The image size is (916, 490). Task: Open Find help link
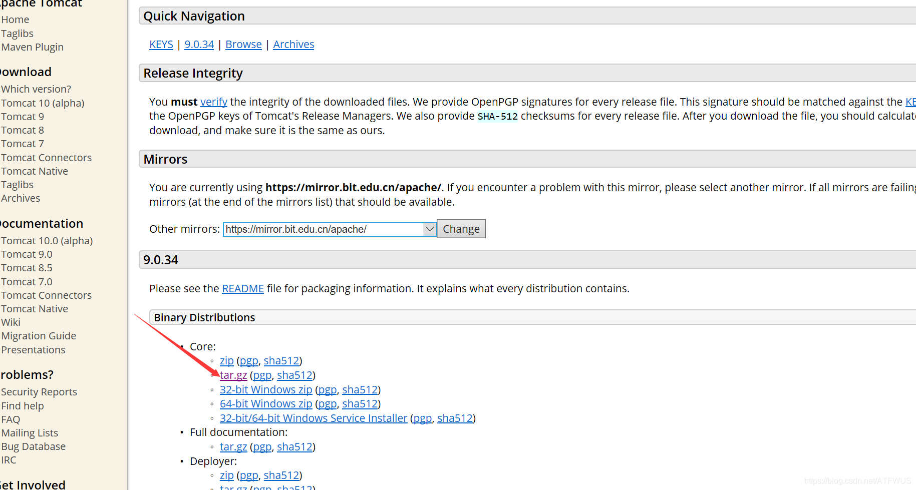[x=23, y=406]
